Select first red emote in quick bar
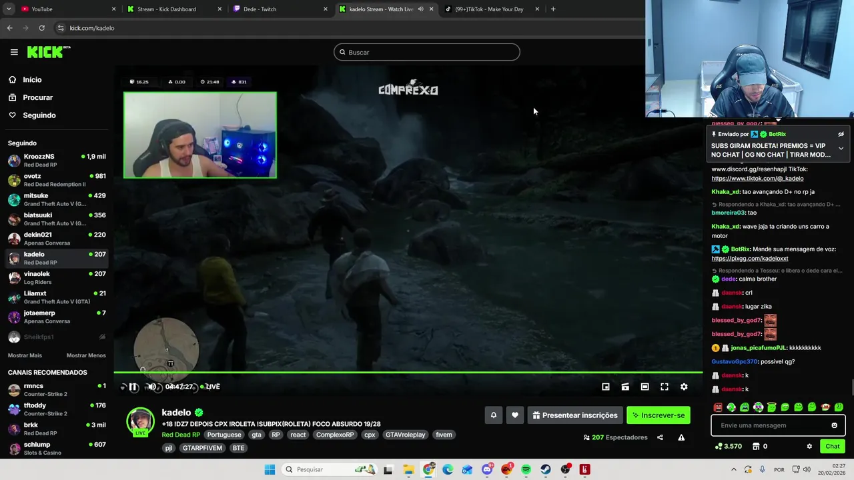This screenshot has height=480, width=854. point(718,407)
